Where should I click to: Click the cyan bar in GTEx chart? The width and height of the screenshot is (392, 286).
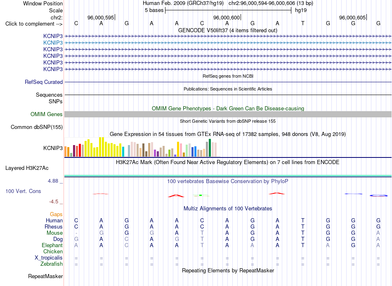[123, 152]
